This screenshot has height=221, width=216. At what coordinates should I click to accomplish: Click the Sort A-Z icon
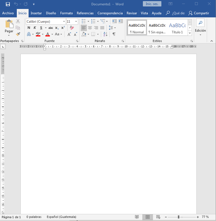tap(105, 34)
